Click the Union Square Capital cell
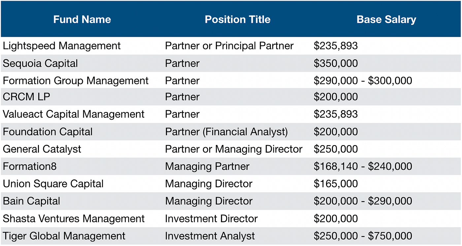This screenshot has height=246, width=462. [x=53, y=184]
